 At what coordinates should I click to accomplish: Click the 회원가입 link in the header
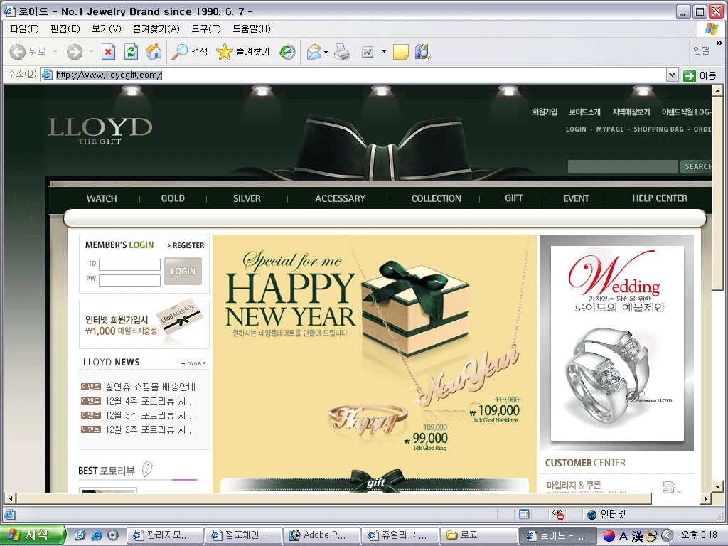545,112
